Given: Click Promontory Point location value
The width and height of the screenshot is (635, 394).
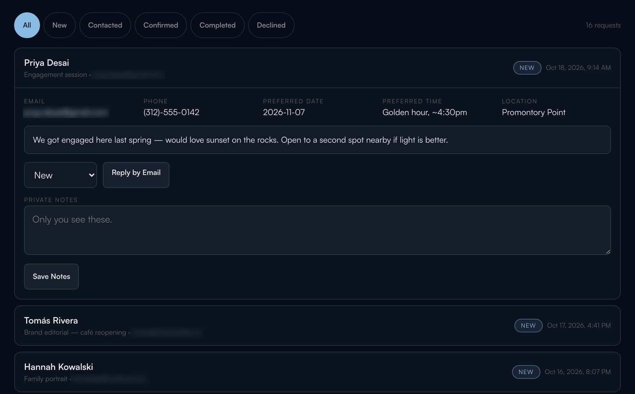Looking at the screenshot, I should coord(533,112).
